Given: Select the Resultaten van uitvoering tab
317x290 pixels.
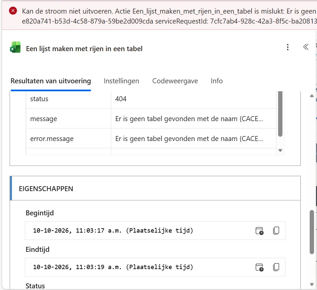Looking at the screenshot, I should pyautogui.click(x=51, y=81).
